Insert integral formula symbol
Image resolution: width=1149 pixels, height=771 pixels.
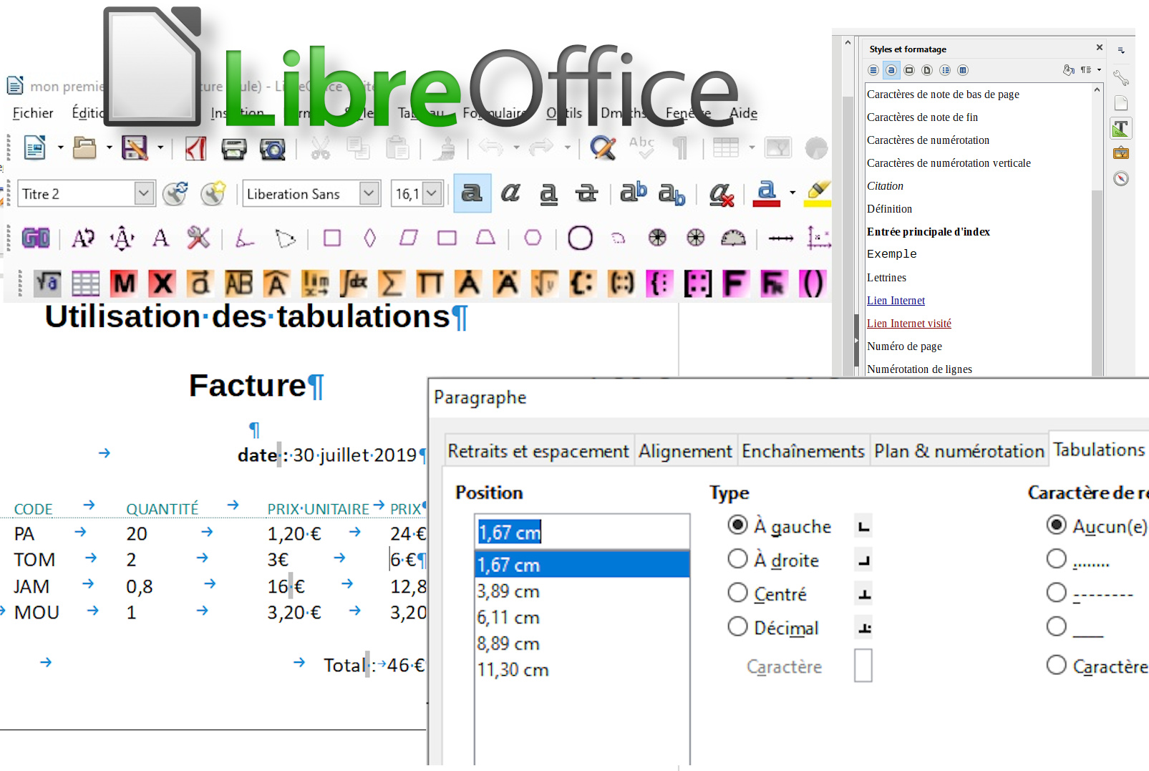coord(353,283)
